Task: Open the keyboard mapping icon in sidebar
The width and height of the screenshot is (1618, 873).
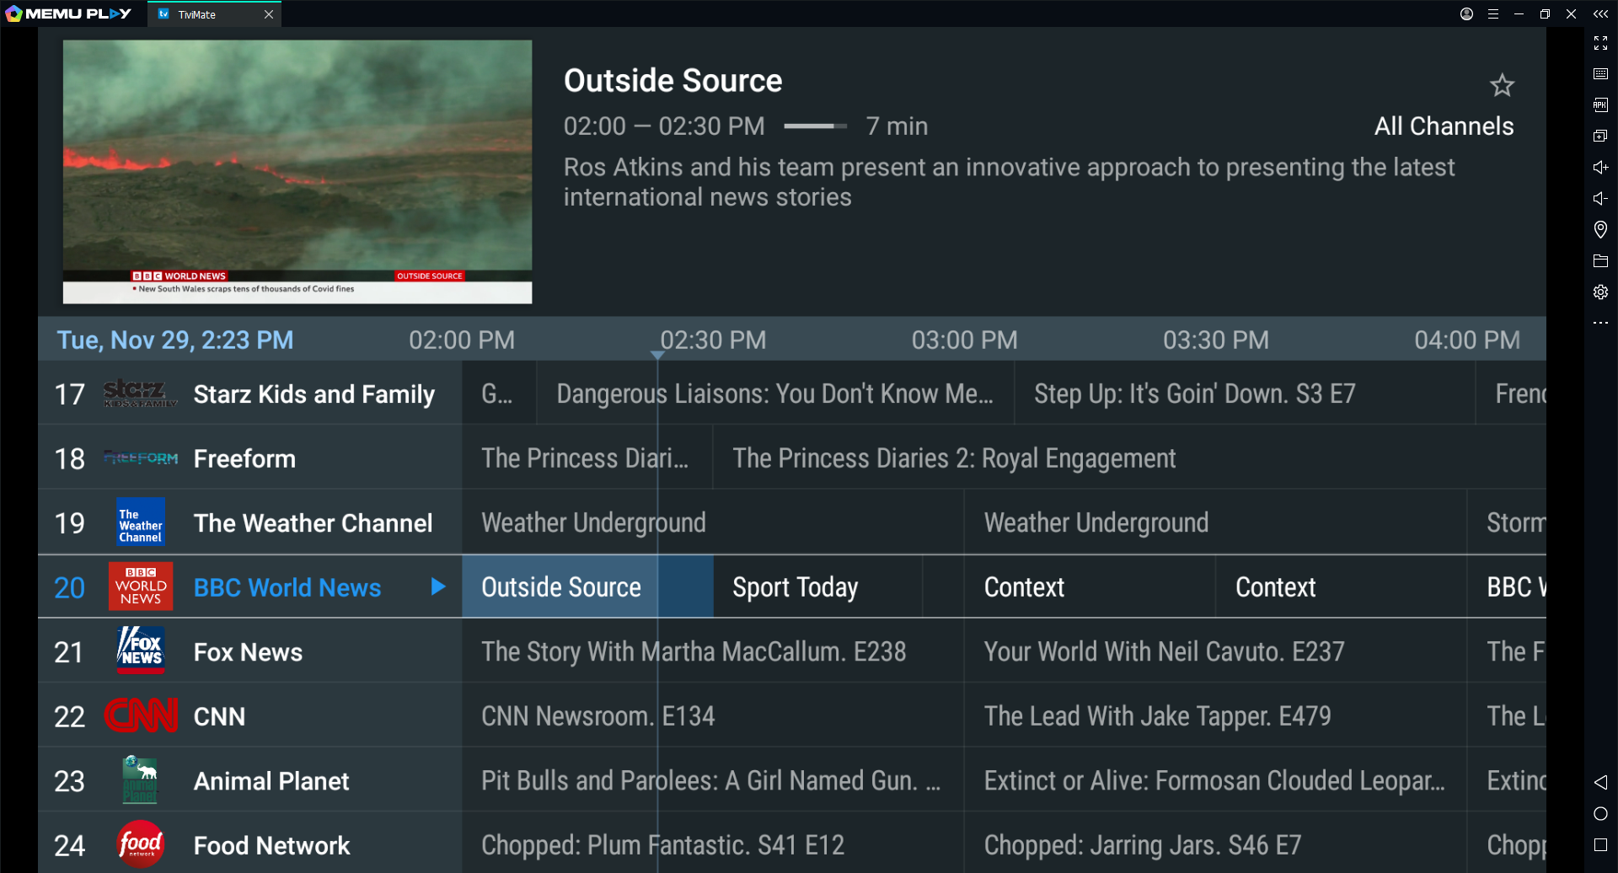Action: point(1600,74)
